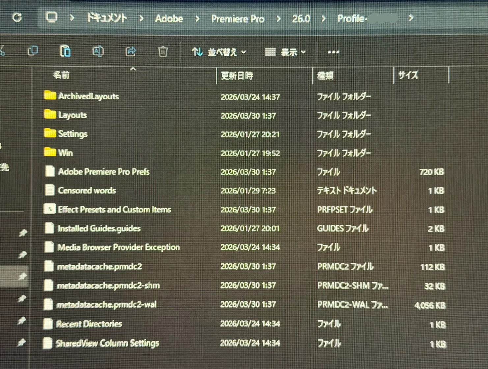Select the SharedView Column Settings file name
The width and height of the screenshot is (488, 369).
(107, 343)
